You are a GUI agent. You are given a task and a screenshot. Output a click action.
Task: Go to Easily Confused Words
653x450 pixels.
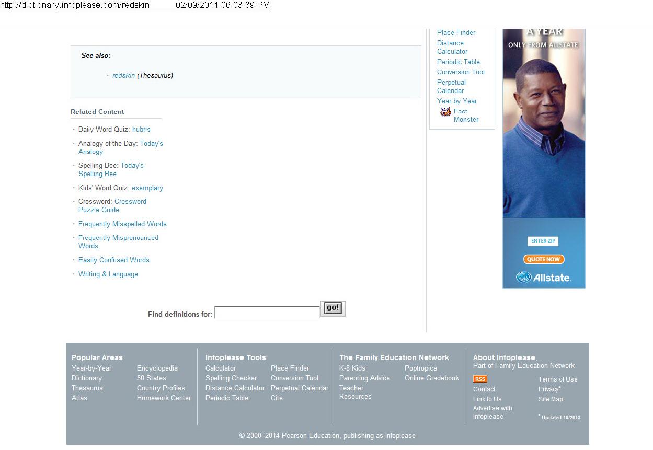coord(113,260)
